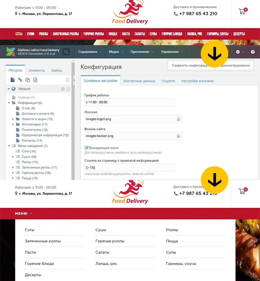Click the MODX logo in the manager header
Screen dimensions: 260x281
10,52
